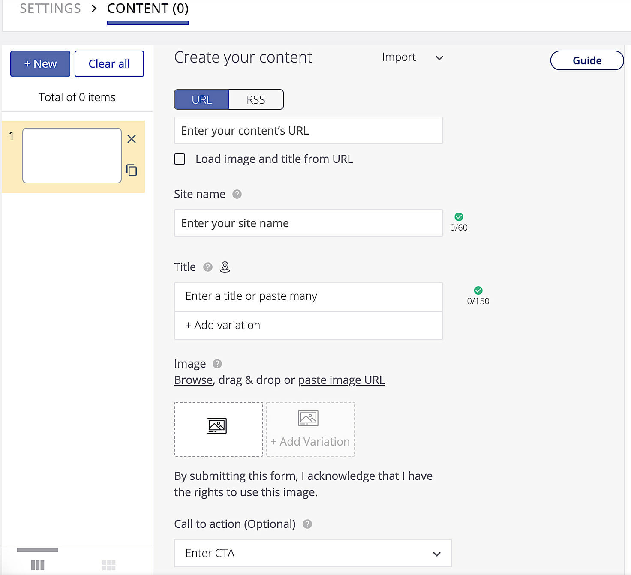The width and height of the screenshot is (631, 575).
Task: Click the Enter your content's URL field
Action: pyautogui.click(x=308, y=130)
